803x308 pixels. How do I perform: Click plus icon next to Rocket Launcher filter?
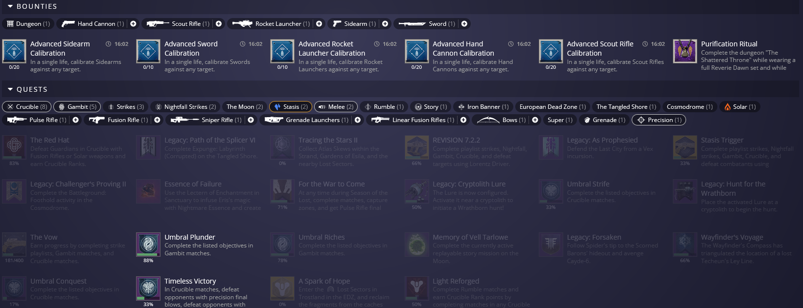(319, 23)
